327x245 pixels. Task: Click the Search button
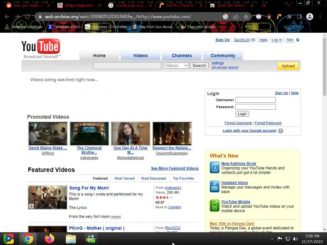pos(199,66)
